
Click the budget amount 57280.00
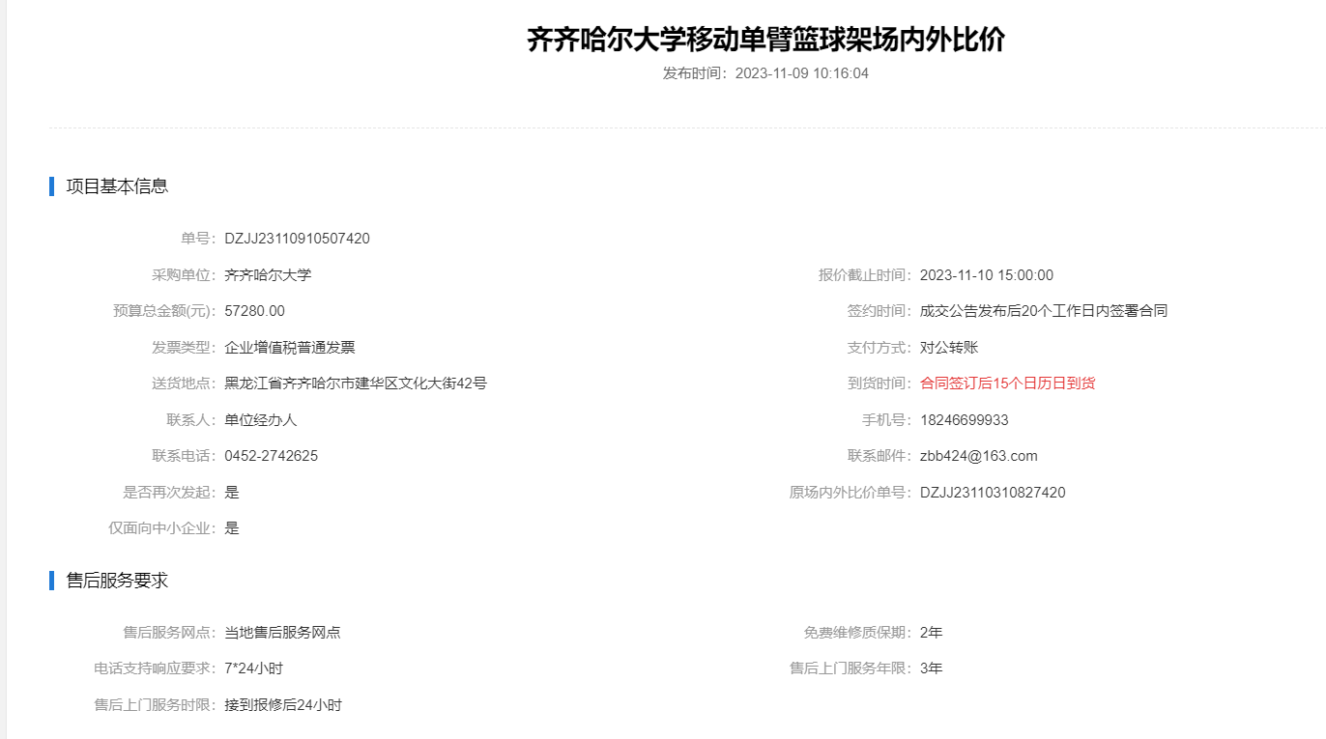pos(254,311)
